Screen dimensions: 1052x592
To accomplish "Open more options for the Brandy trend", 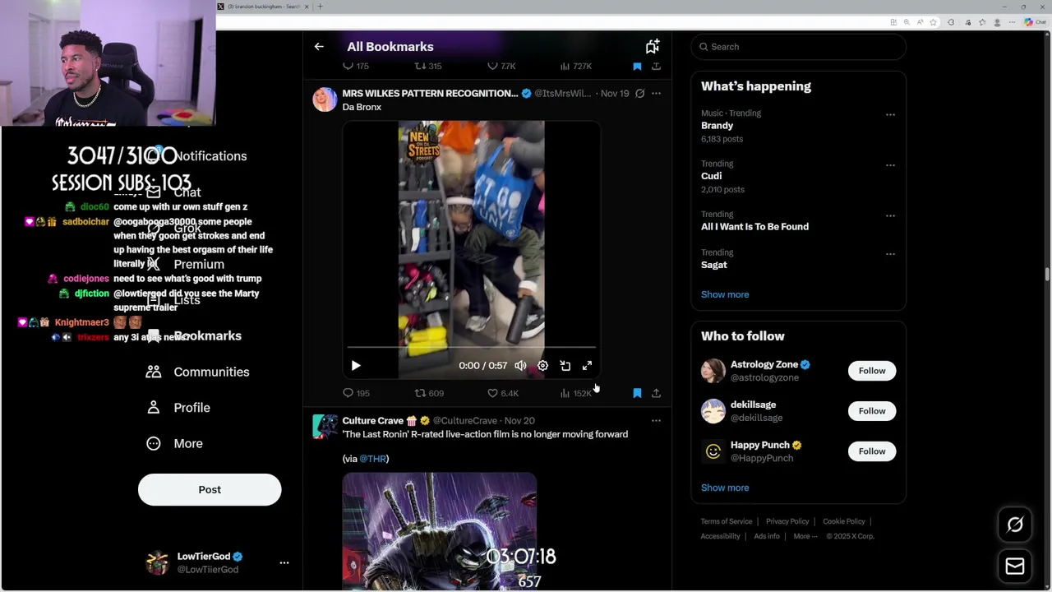I will pos(890,114).
